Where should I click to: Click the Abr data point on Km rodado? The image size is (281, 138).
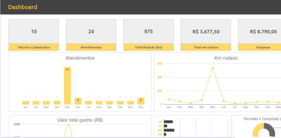pos(202,100)
